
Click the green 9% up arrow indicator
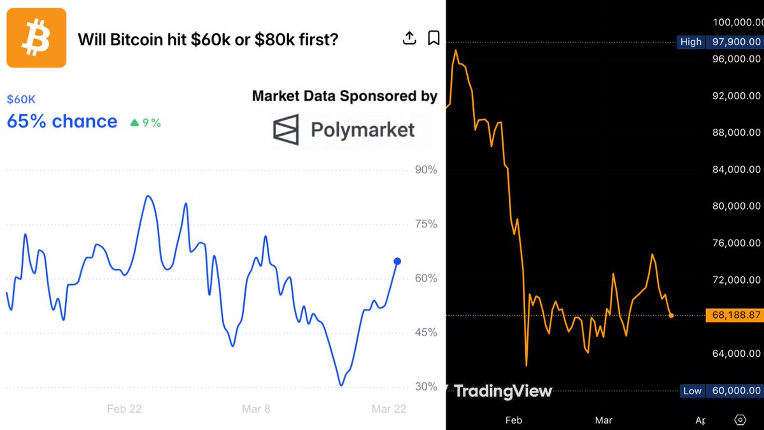point(146,123)
